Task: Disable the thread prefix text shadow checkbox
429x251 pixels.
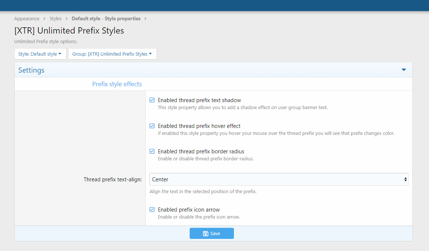Action: [x=152, y=100]
